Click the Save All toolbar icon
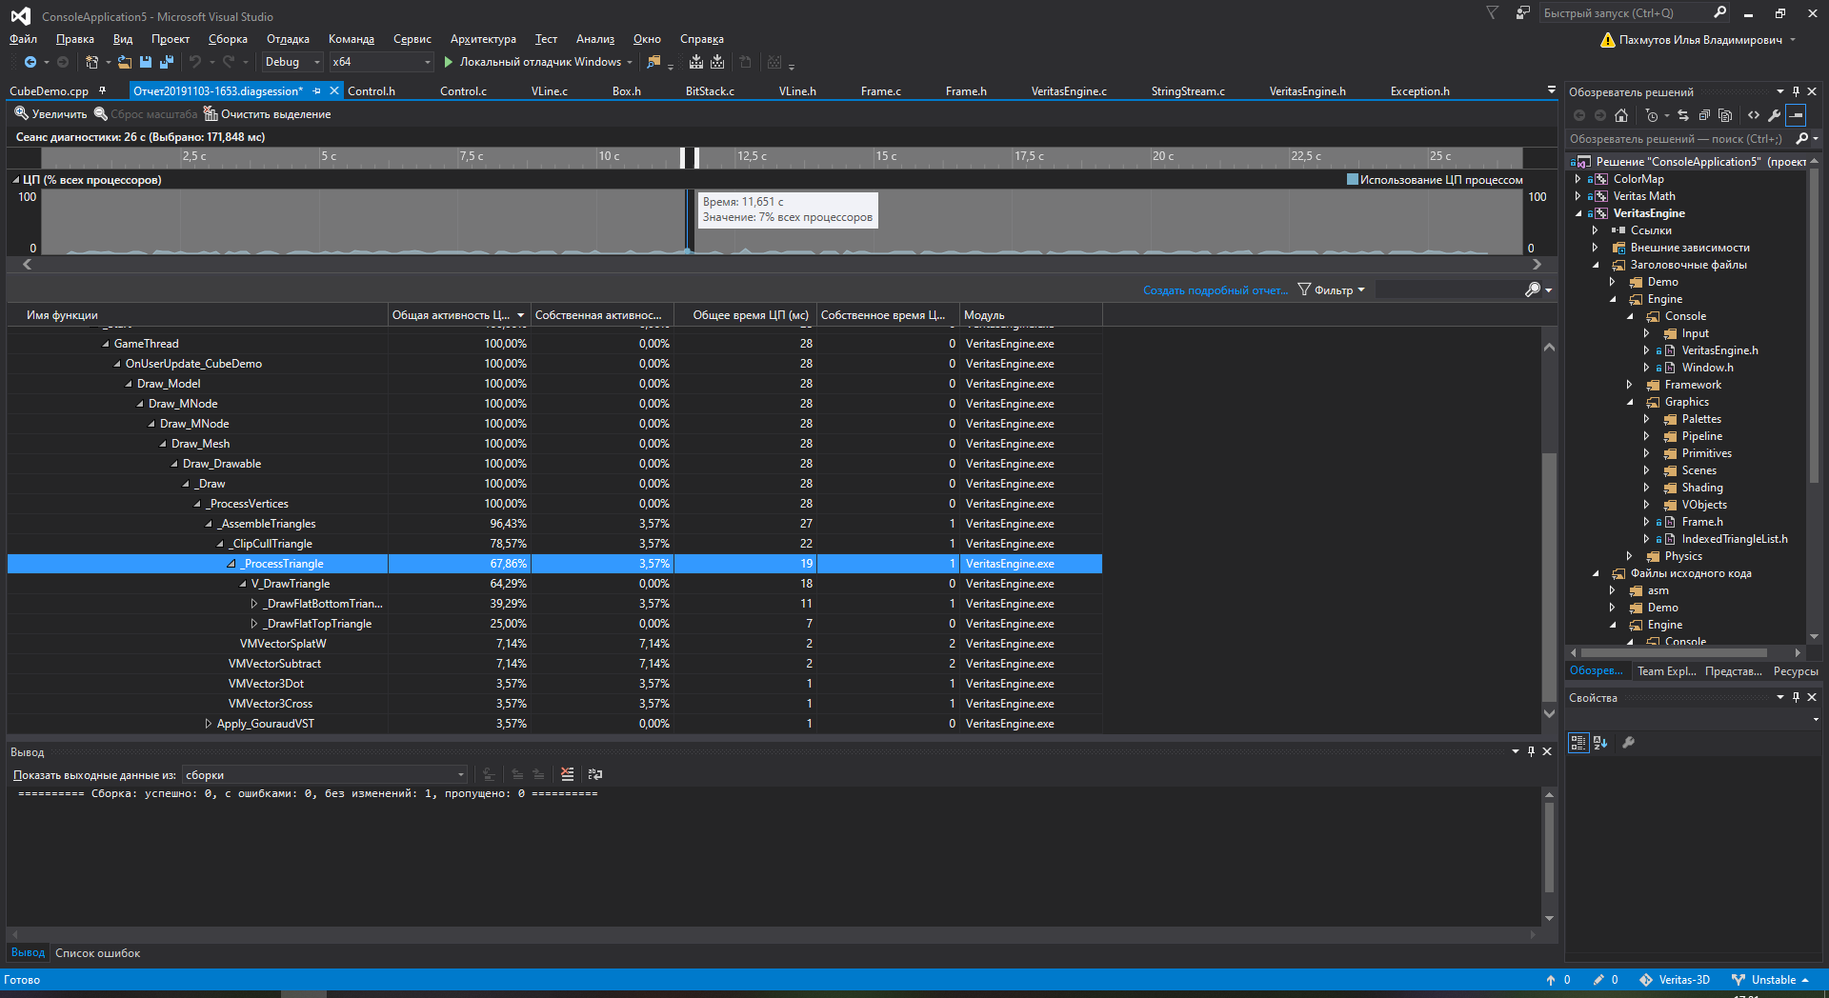 167,62
